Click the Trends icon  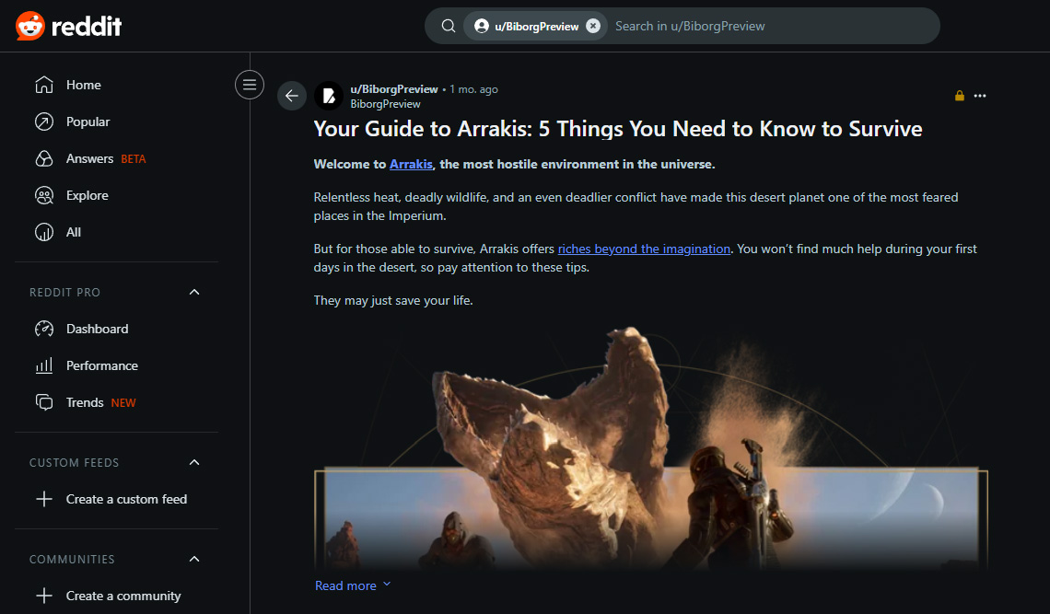coord(44,402)
